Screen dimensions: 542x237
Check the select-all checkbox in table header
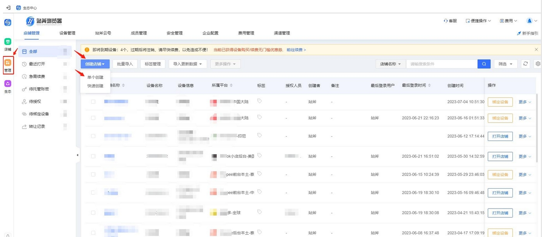coord(93,85)
